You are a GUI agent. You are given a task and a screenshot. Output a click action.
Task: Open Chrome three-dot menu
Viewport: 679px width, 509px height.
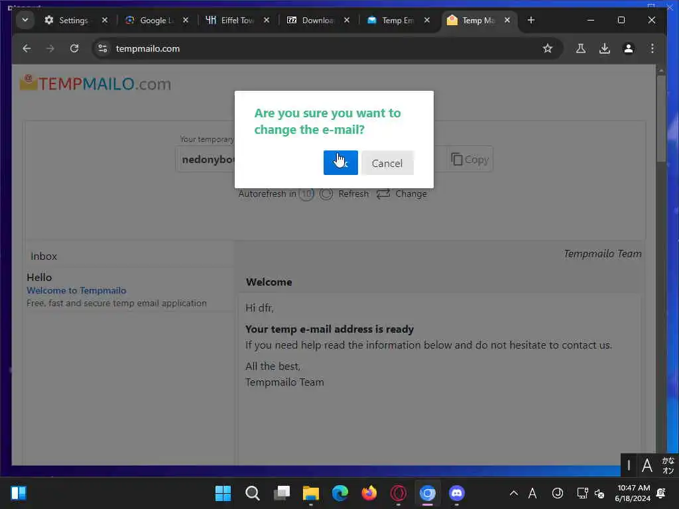(652, 48)
